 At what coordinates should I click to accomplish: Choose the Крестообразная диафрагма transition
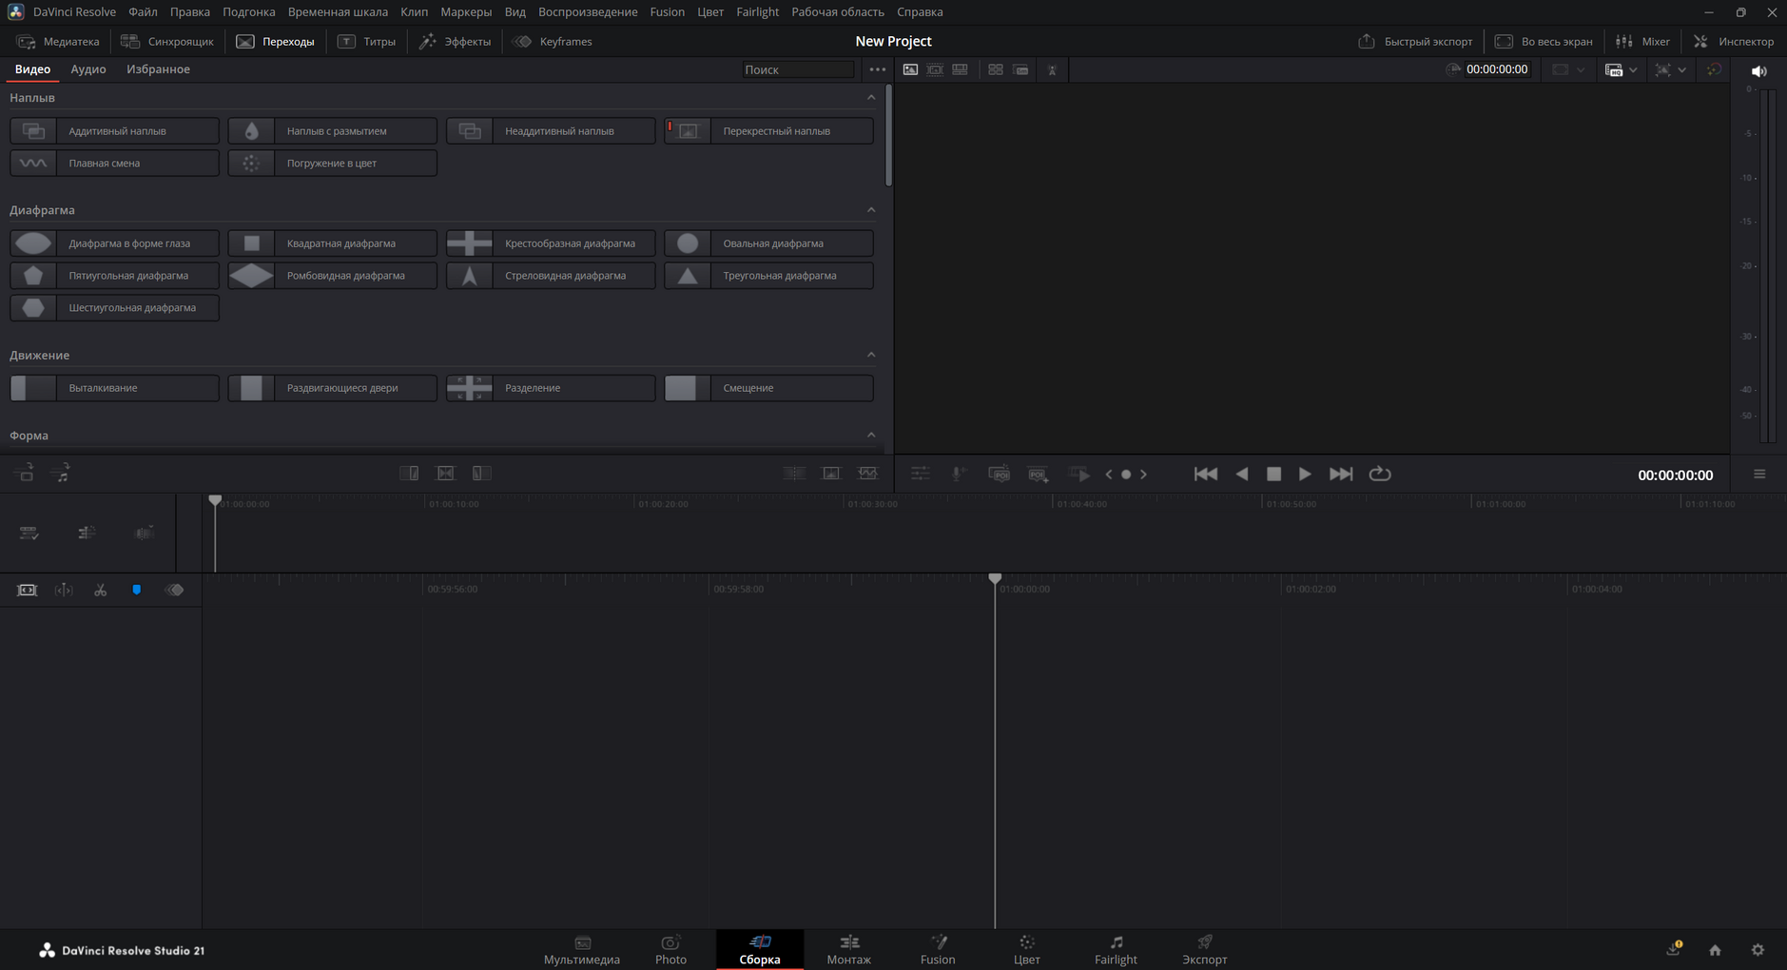(551, 242)
